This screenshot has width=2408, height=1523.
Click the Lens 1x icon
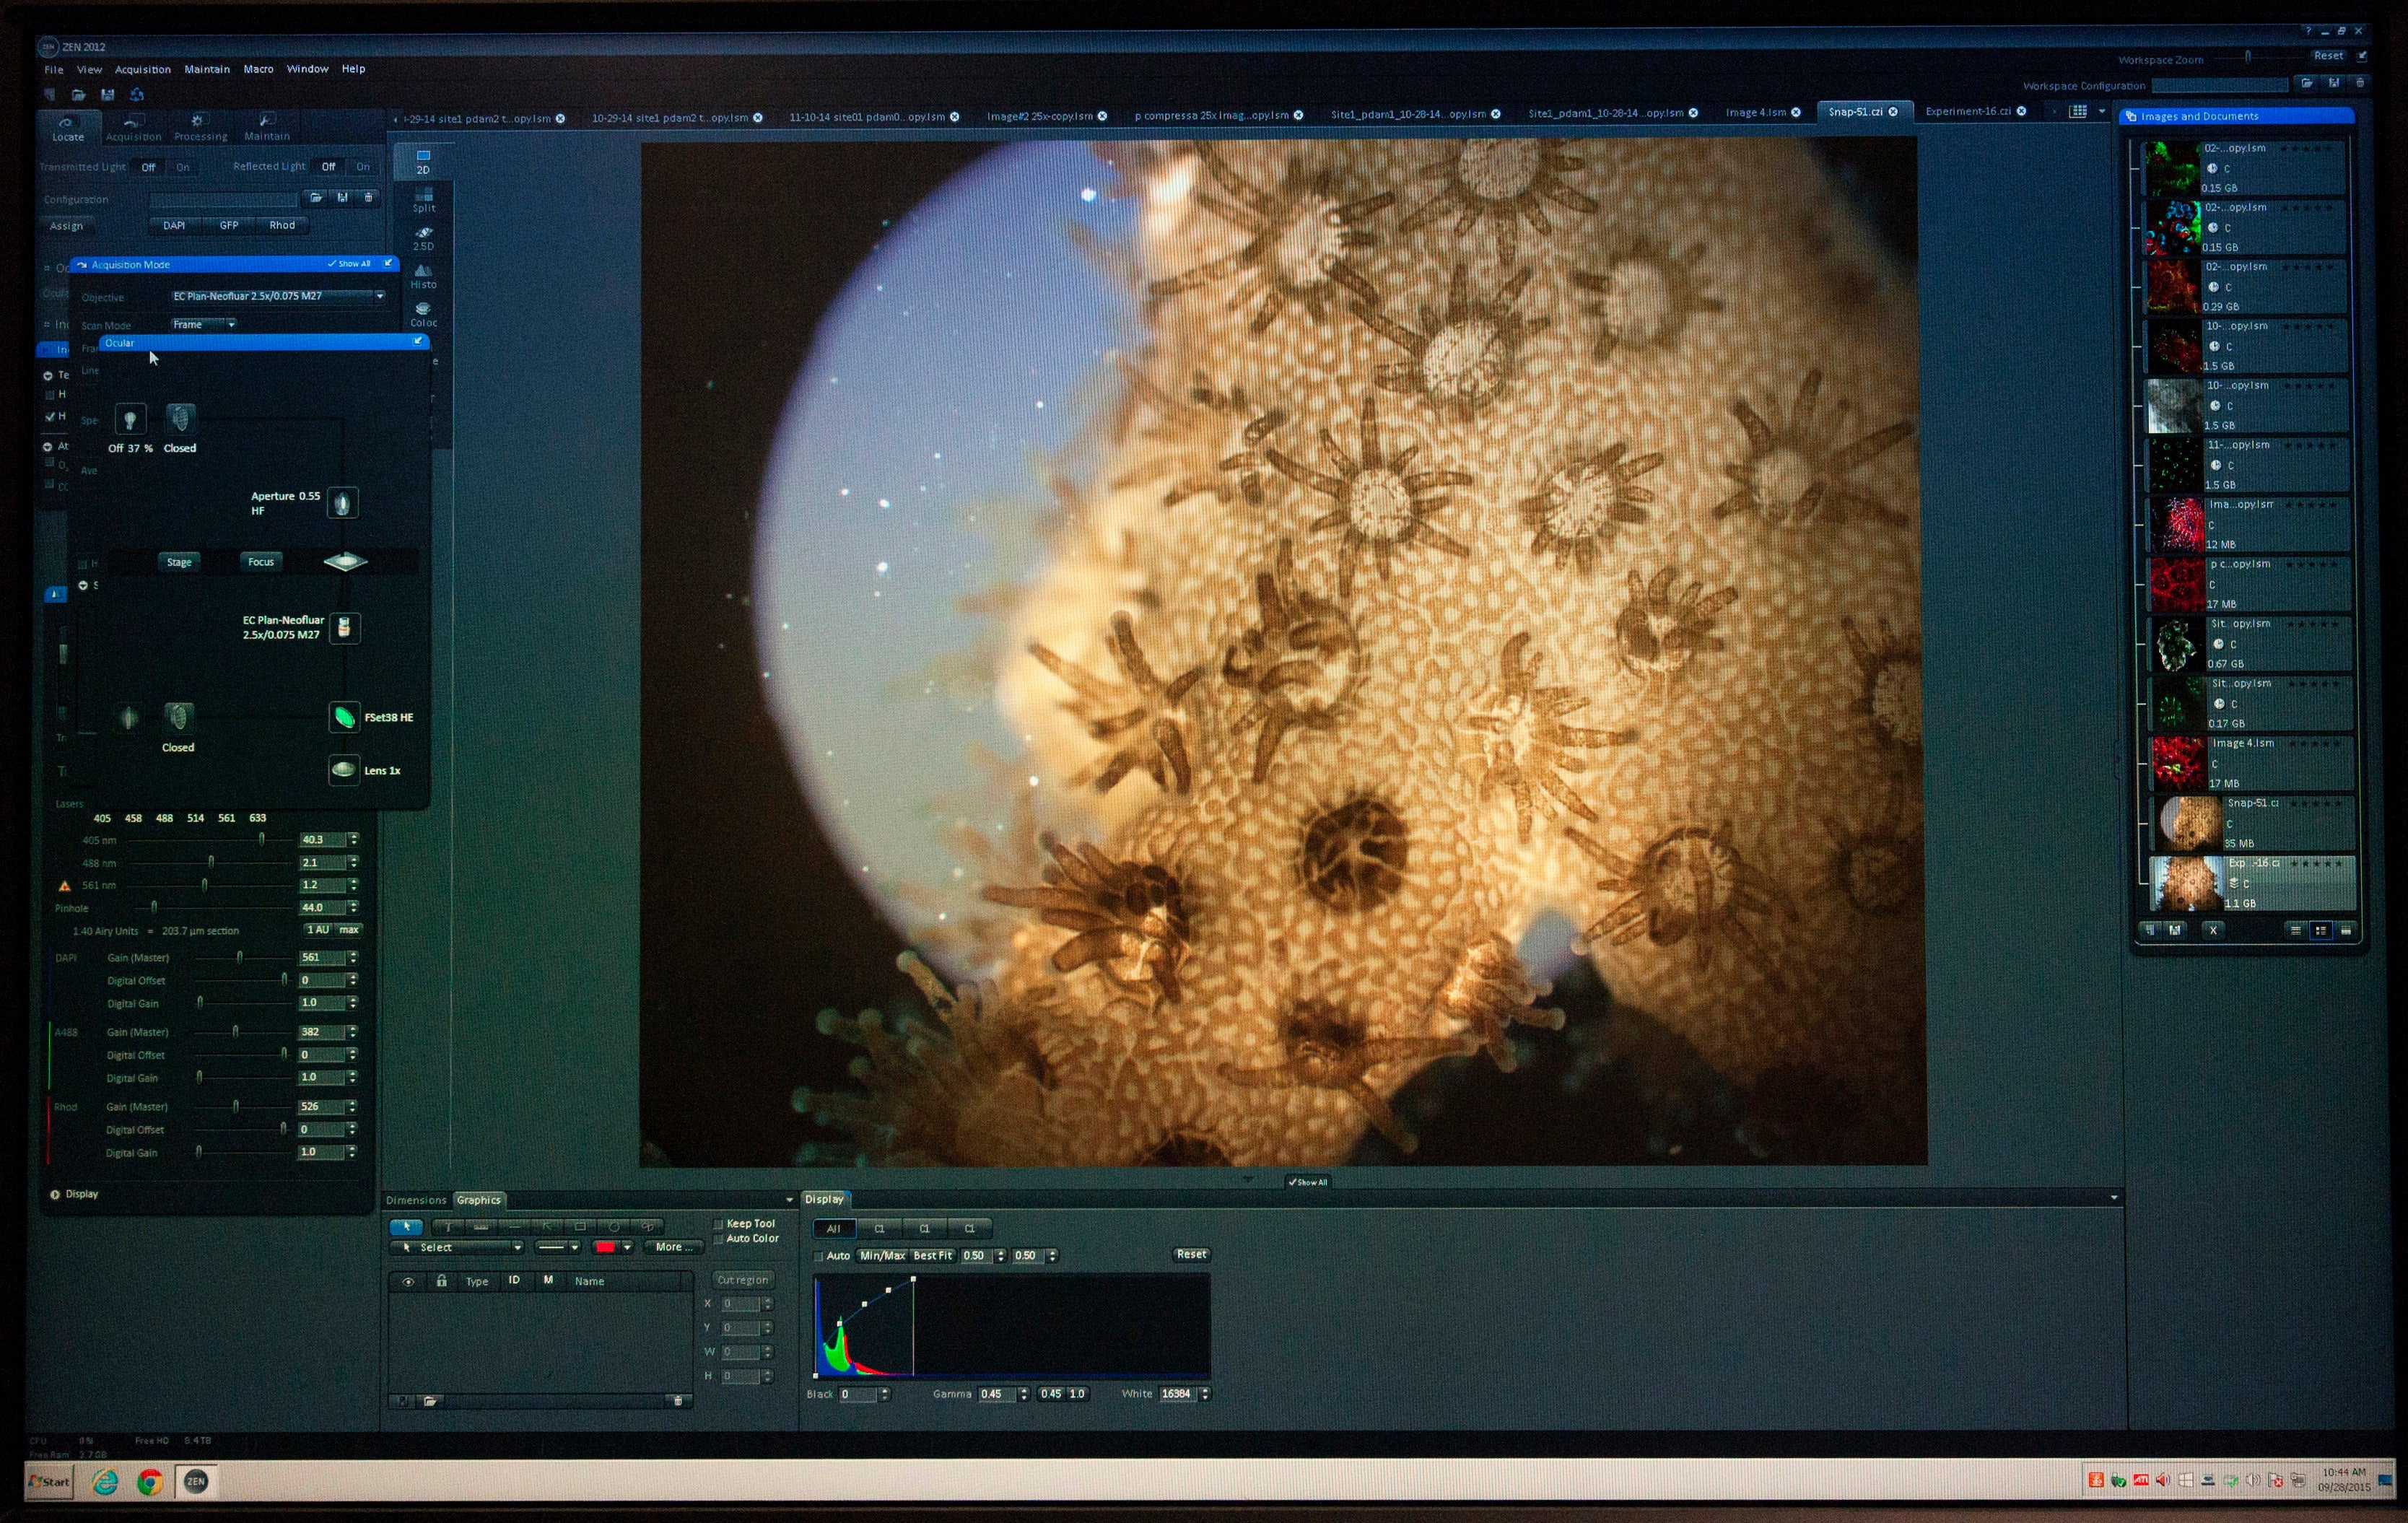[344, 770]
